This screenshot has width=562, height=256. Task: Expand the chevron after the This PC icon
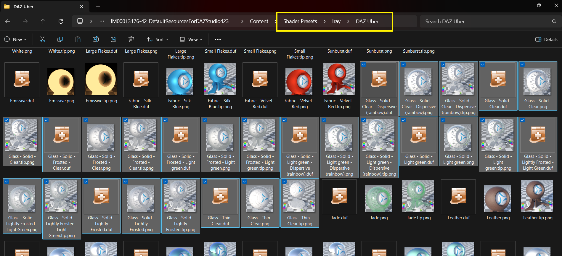tap(91, 21)
